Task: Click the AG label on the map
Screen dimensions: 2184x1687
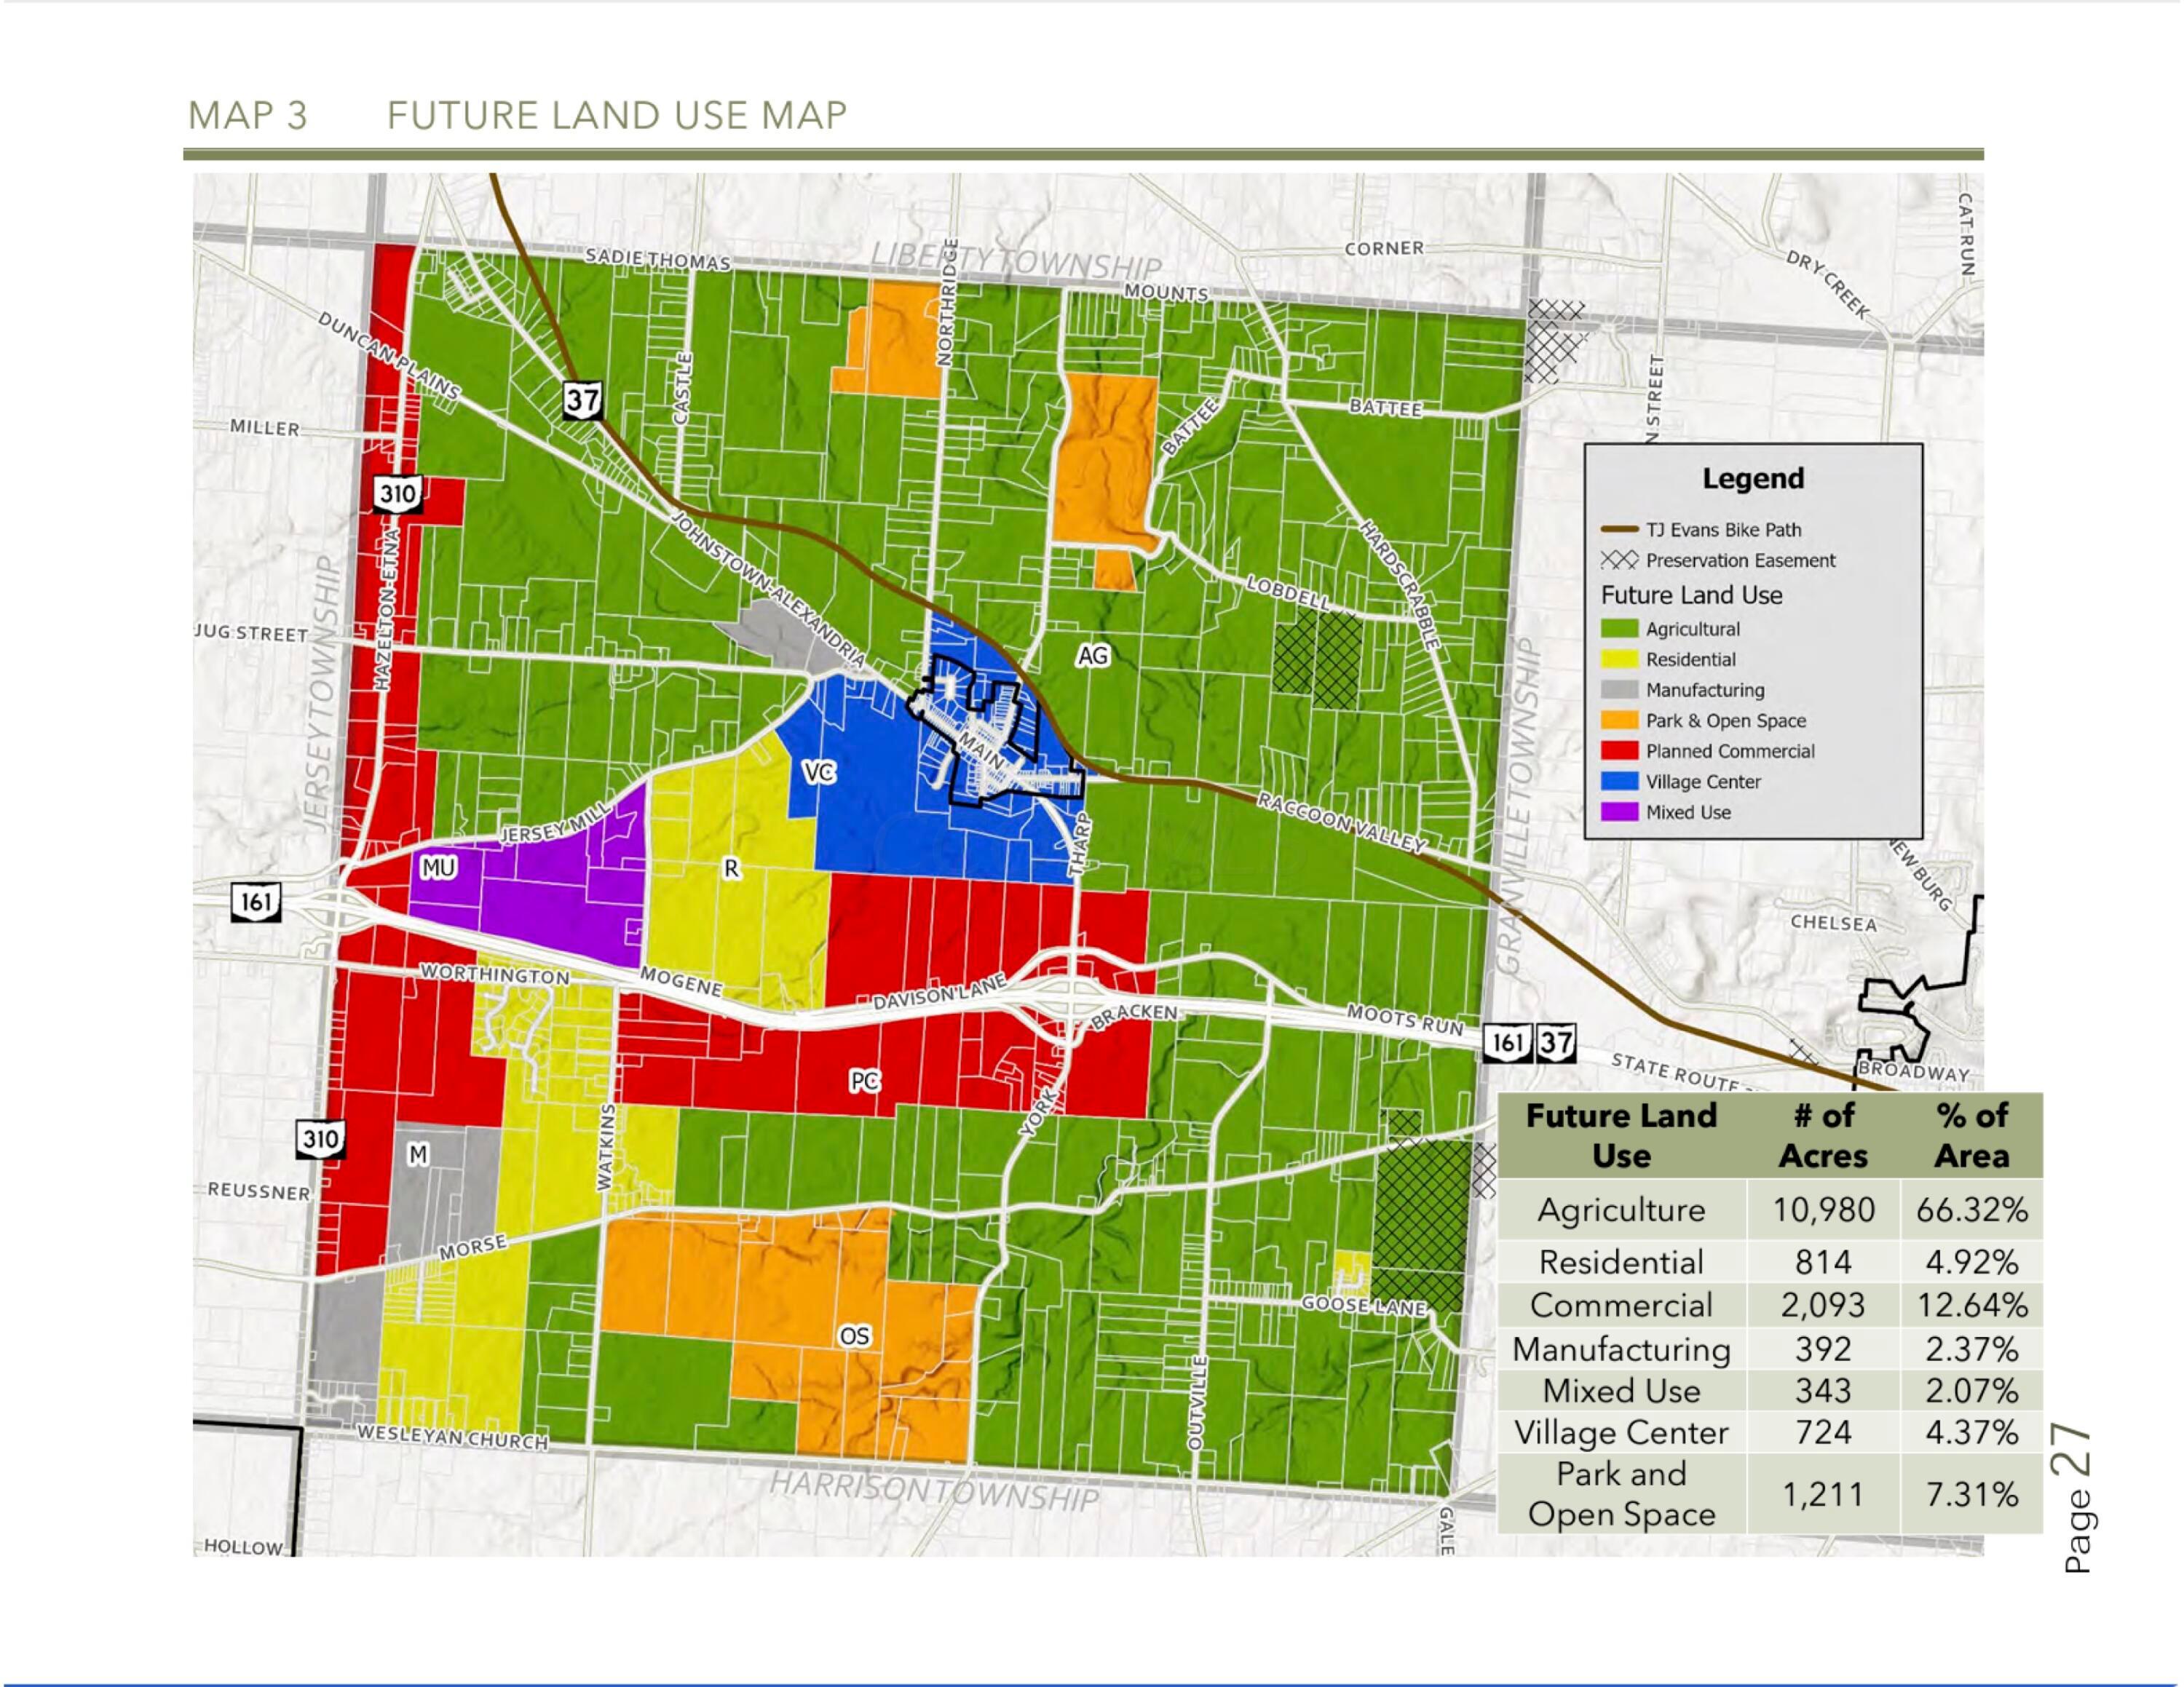Action: (1092, 656)
